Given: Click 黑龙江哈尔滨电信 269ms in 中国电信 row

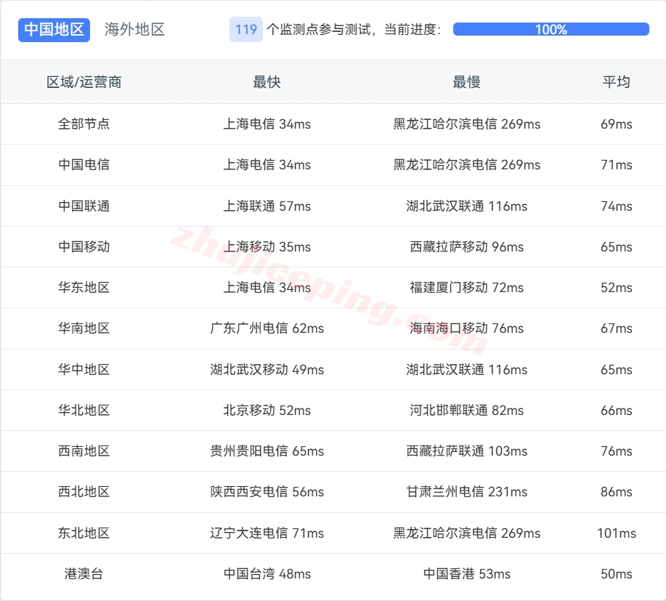Looking at the screenshot, I should tap(466, 165).
